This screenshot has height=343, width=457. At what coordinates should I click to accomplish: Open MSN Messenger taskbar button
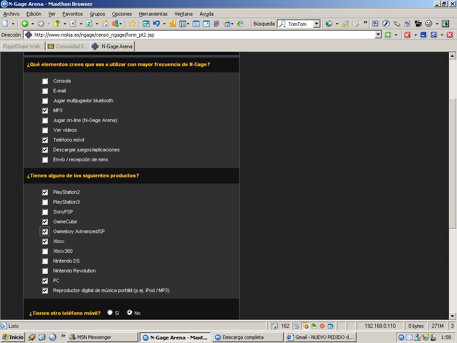102,337
